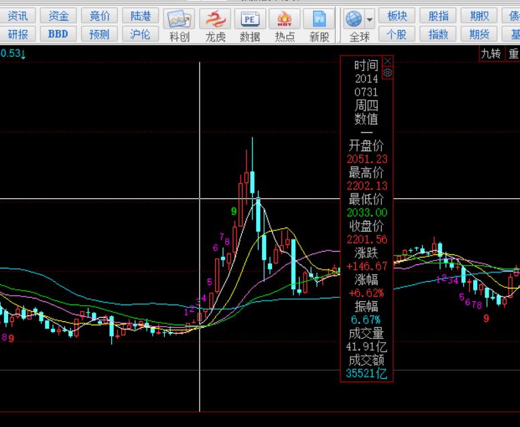Close the price info popup

pos(387,61)
